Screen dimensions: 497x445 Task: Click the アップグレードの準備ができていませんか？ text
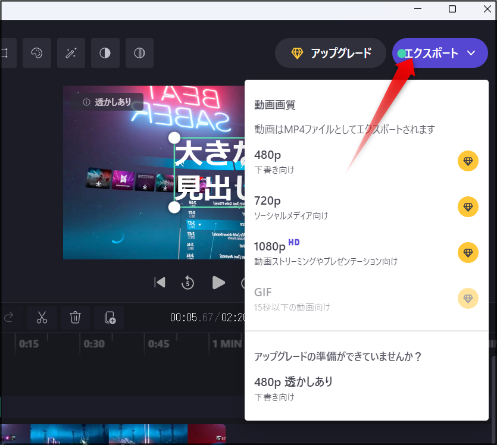tap(338, 356)
